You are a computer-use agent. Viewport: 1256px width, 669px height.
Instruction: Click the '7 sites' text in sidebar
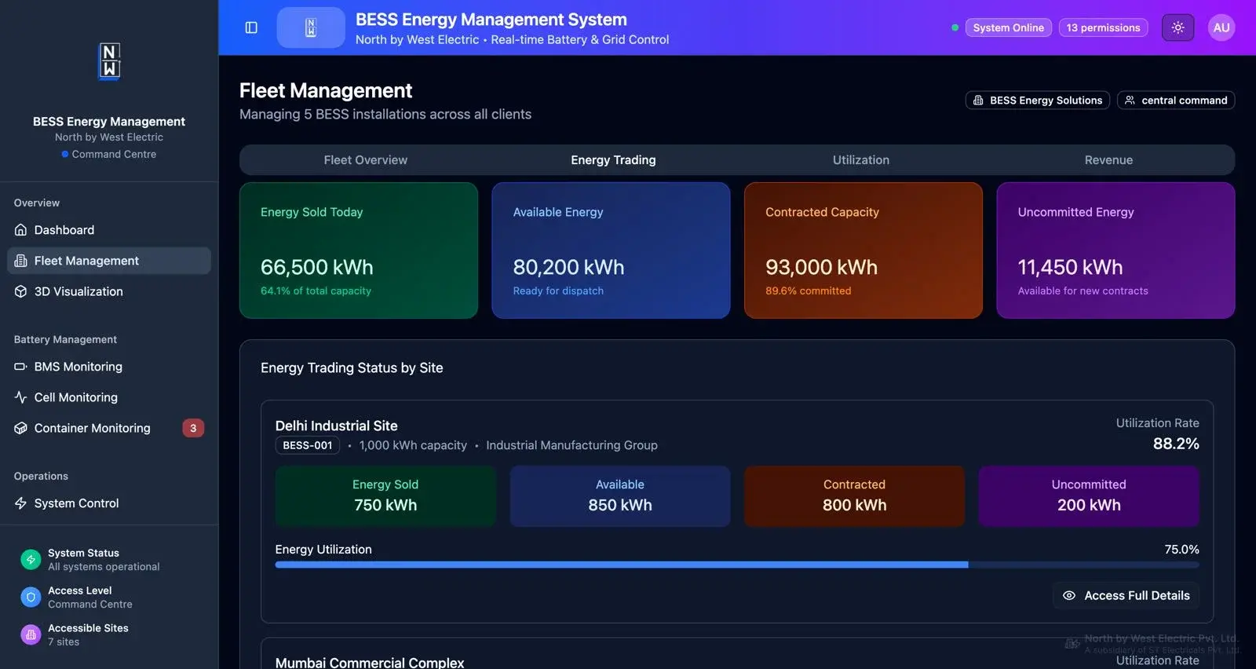[x=64, y=642]
